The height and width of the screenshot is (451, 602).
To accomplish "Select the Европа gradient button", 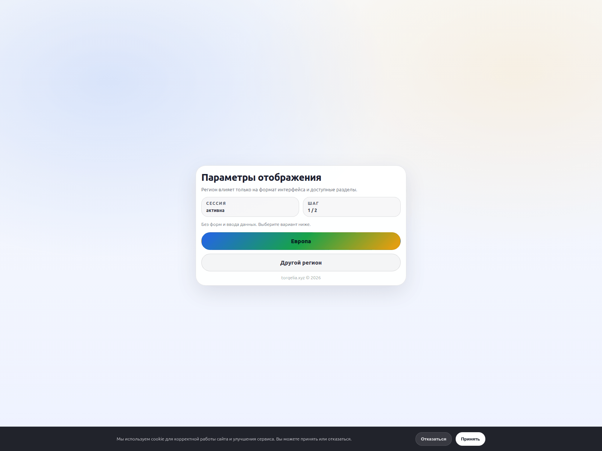I will [x=301, y=241].
